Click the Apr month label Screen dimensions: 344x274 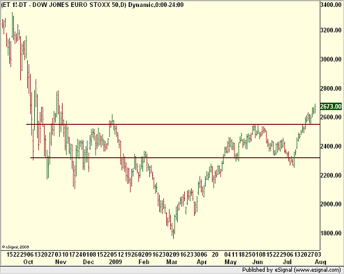point(202,262)
